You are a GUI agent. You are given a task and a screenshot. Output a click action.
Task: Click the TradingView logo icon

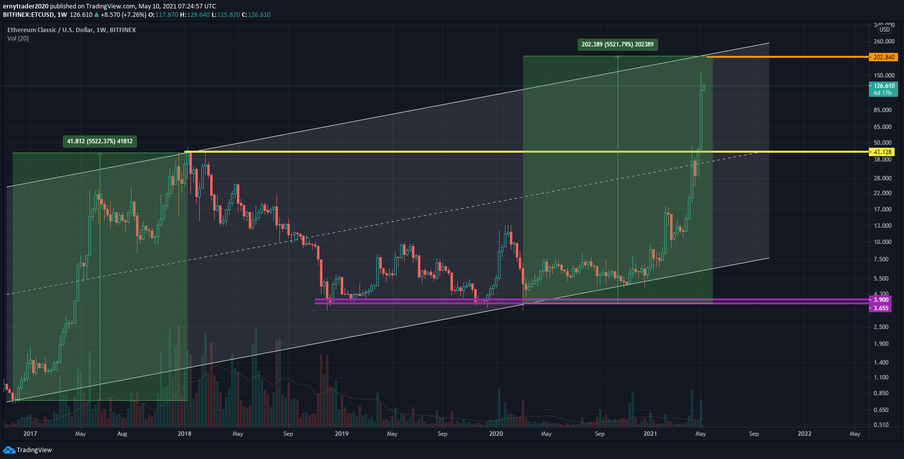click(x=9, y=450)
